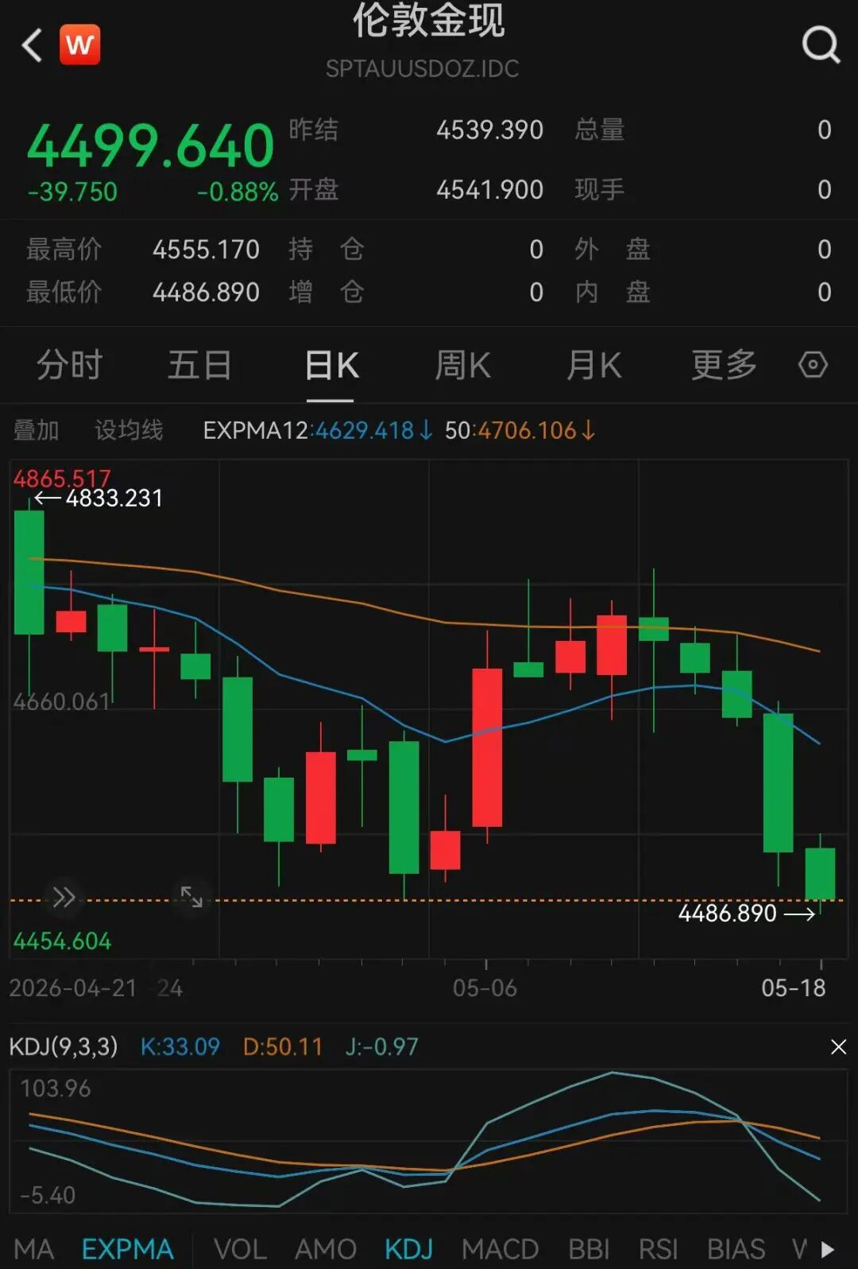Select the BBI indicator

pyautogui.click(x=589, y=1248)
